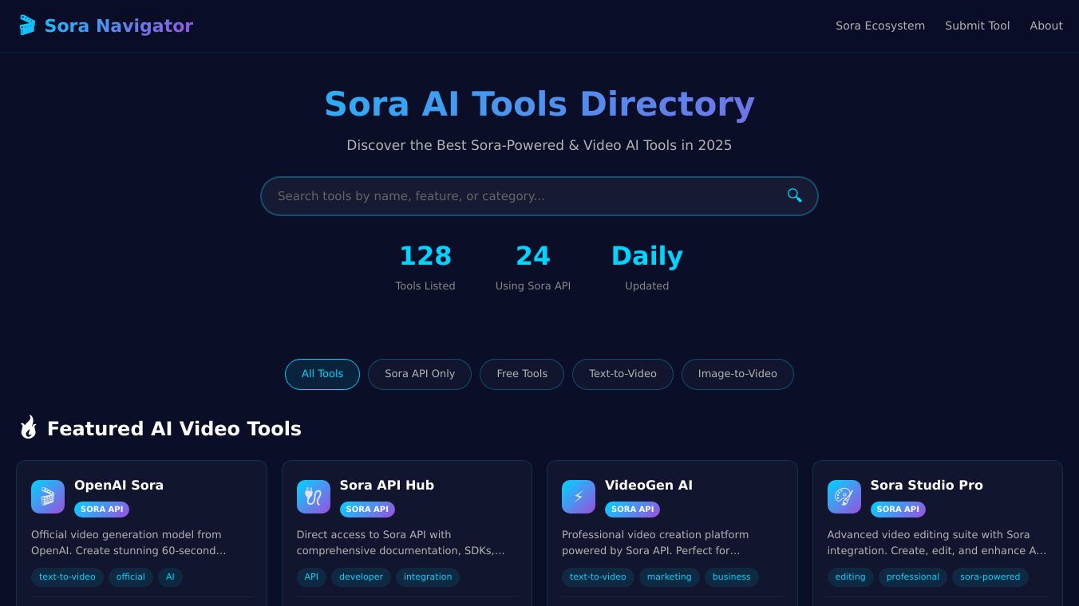Click the fire icon beside Featured heading
The image size is (1079, 606).
tap(28, 428)
